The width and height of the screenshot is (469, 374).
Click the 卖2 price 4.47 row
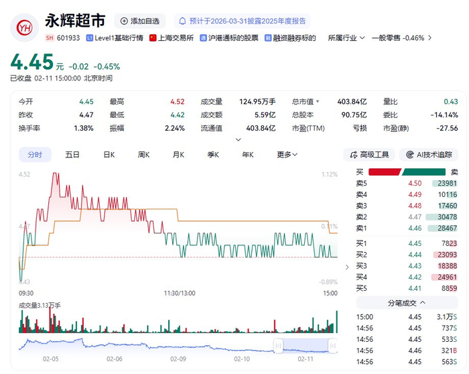[x=407, y=217]
